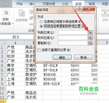Click cell A1 containing 产地
Screen dimensions: 109x103
(15, 47)
